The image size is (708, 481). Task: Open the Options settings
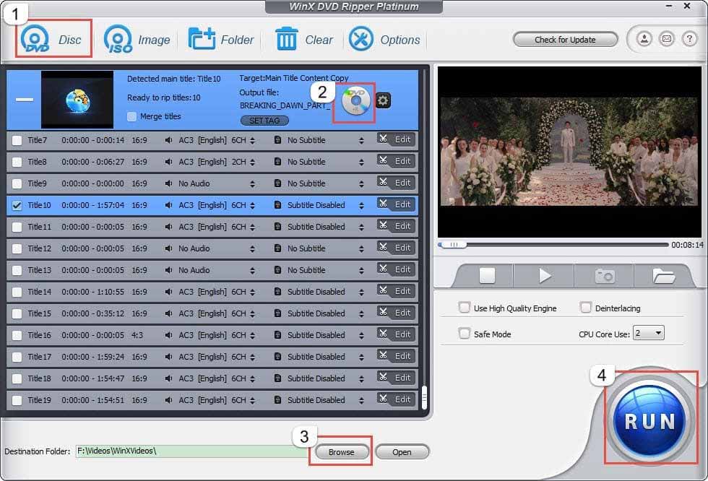click(384, 39)
